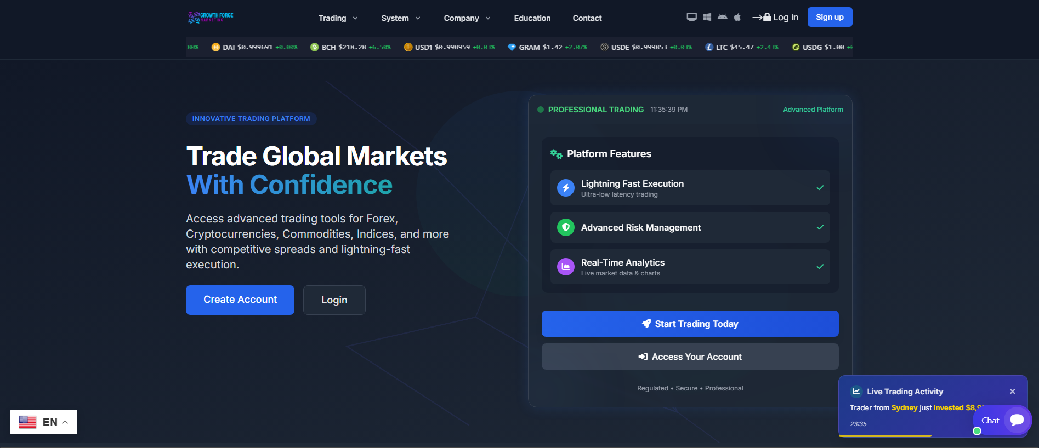Click the Live Trading Activity progress bar

point(885,436)
